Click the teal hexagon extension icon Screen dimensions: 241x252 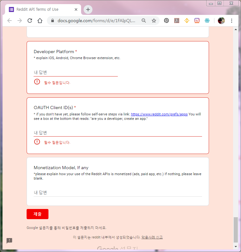click(207, 21)
